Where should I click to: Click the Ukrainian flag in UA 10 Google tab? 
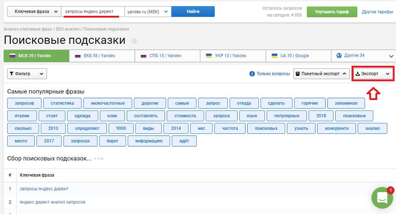point(275,56)
